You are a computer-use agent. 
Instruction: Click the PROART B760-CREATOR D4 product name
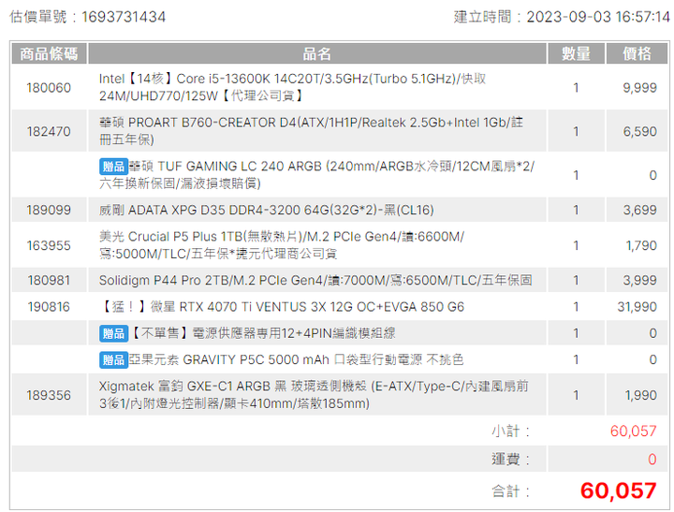pos(311,131)
